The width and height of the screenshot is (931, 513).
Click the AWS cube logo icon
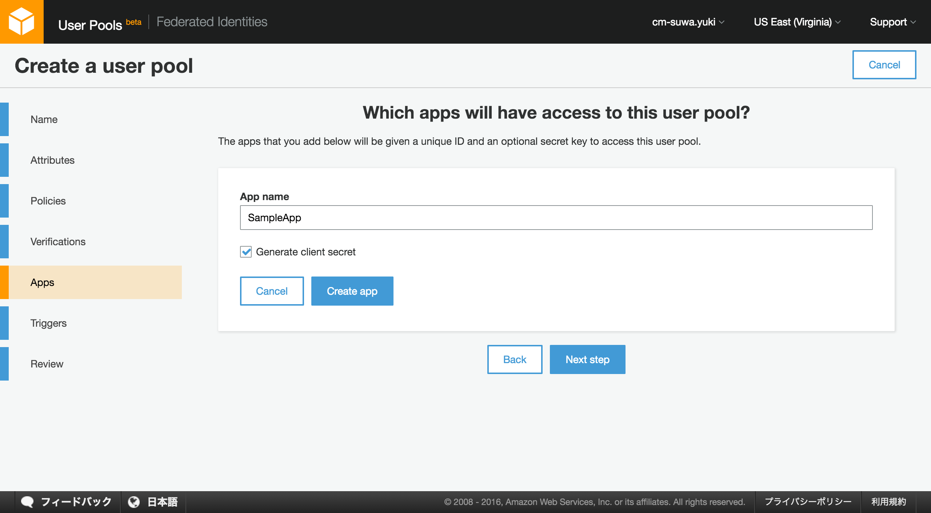pos(21,21)
